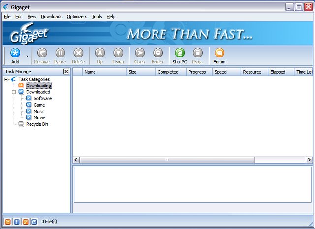Image resolution: width=315 pixels, height=229 pixels.
Task: Click the Folder toolbar icon
Action: coord(158,53)
